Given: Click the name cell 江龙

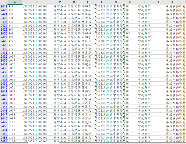Looking at the screenshot, I should (88, 130).
